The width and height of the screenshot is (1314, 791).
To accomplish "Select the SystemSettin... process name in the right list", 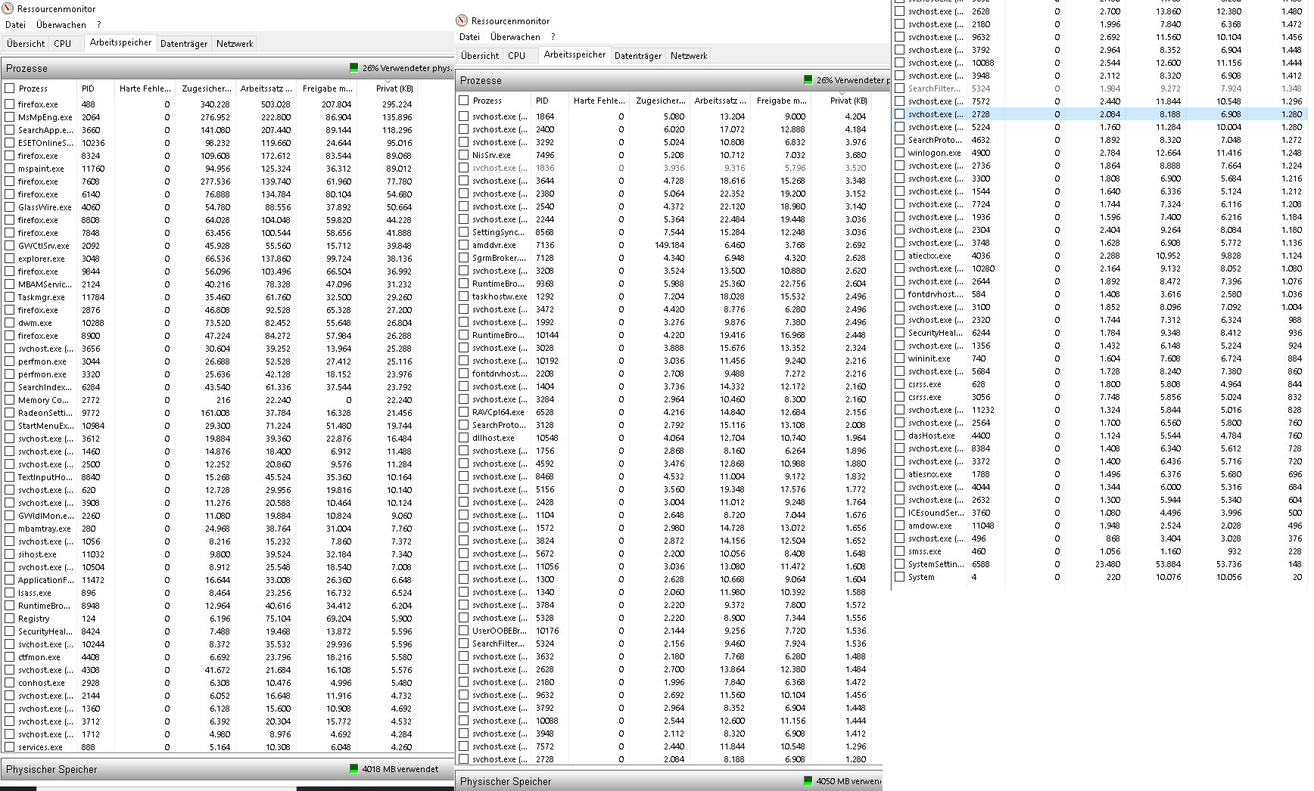I will [936, 564].
